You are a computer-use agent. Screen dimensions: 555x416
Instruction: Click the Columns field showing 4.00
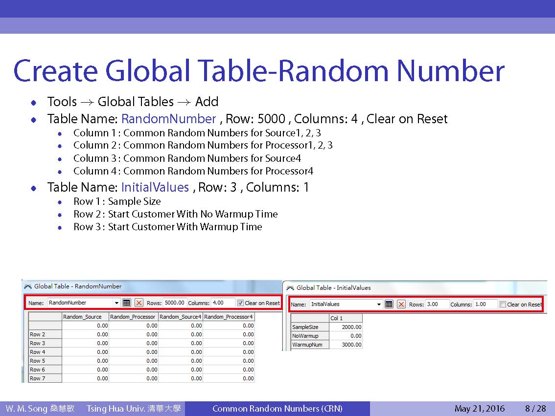(x=223, y=303)
